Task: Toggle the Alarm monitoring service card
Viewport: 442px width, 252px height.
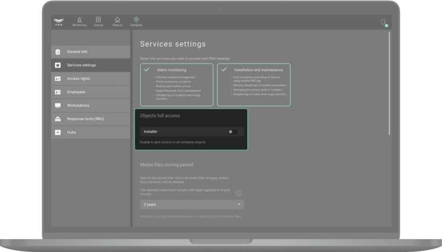Action: pos(177,85)
